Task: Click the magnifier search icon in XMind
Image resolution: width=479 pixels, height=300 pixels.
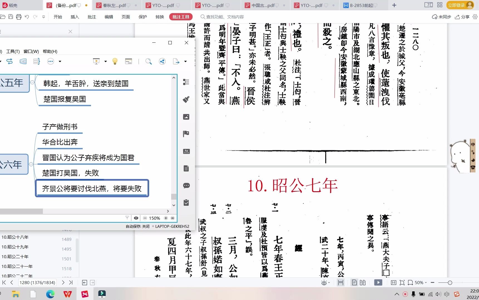Action: click(x=149, y=61)
